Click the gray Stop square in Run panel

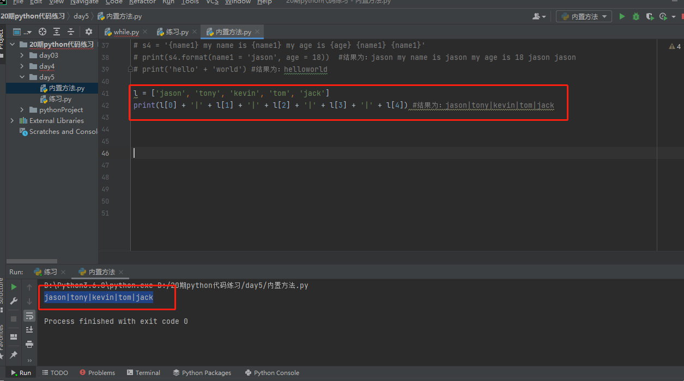point(14,318)
